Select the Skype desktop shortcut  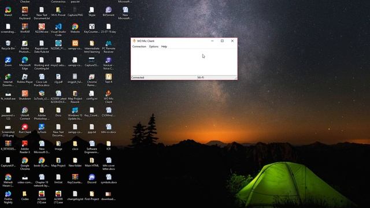[92, 12]
